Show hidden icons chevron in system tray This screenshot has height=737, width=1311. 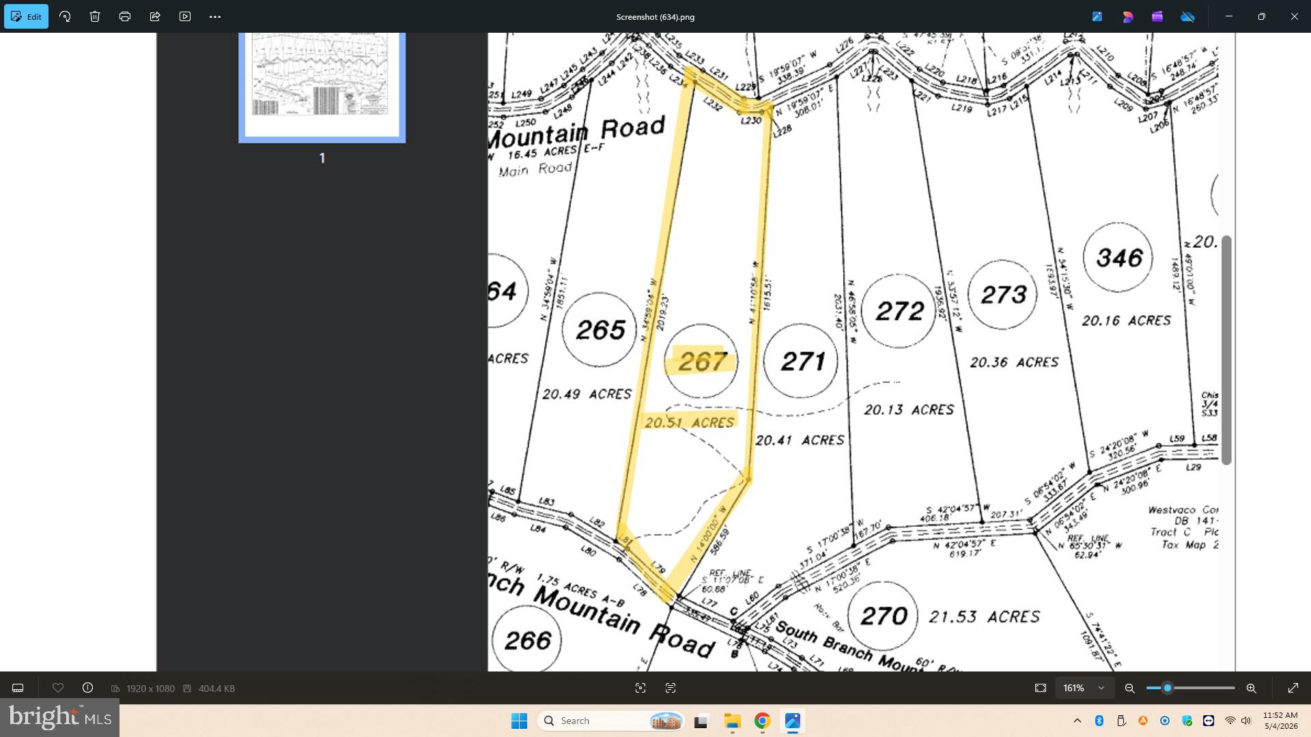click(x=1077, y=721)
